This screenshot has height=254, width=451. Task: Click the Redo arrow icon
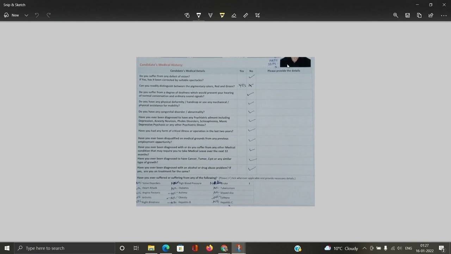(49, 15)
